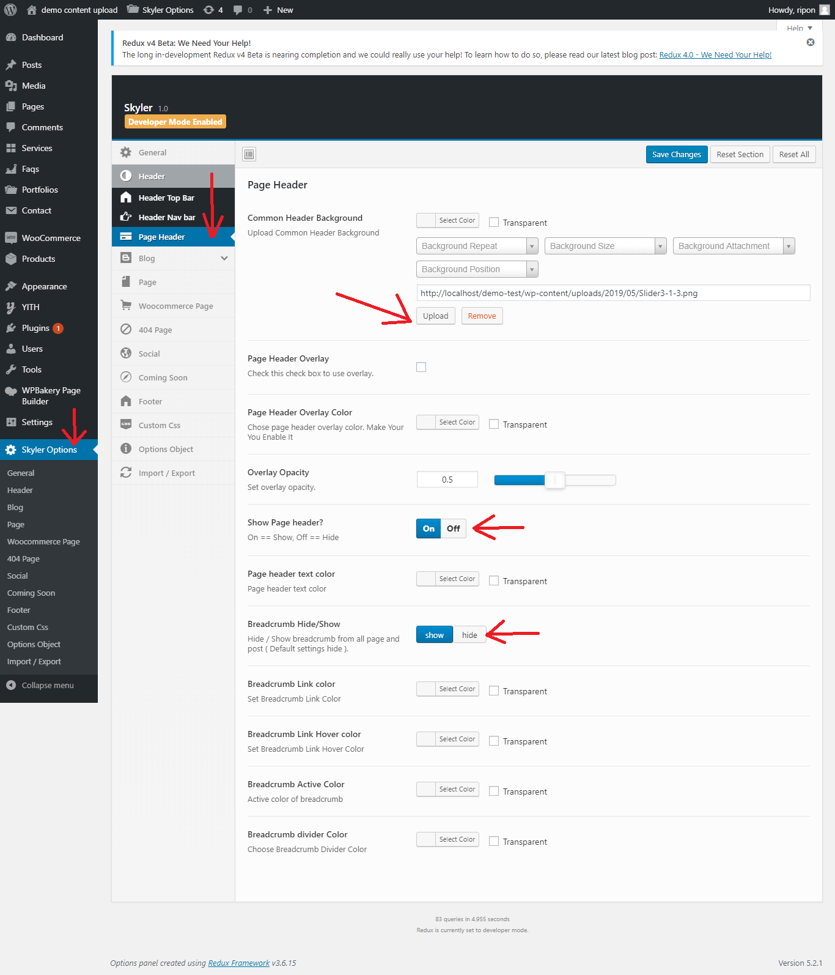Remove the uploaded header background
Screen dimensions: 835x975
pyautogui.click(x=482, y=316)
